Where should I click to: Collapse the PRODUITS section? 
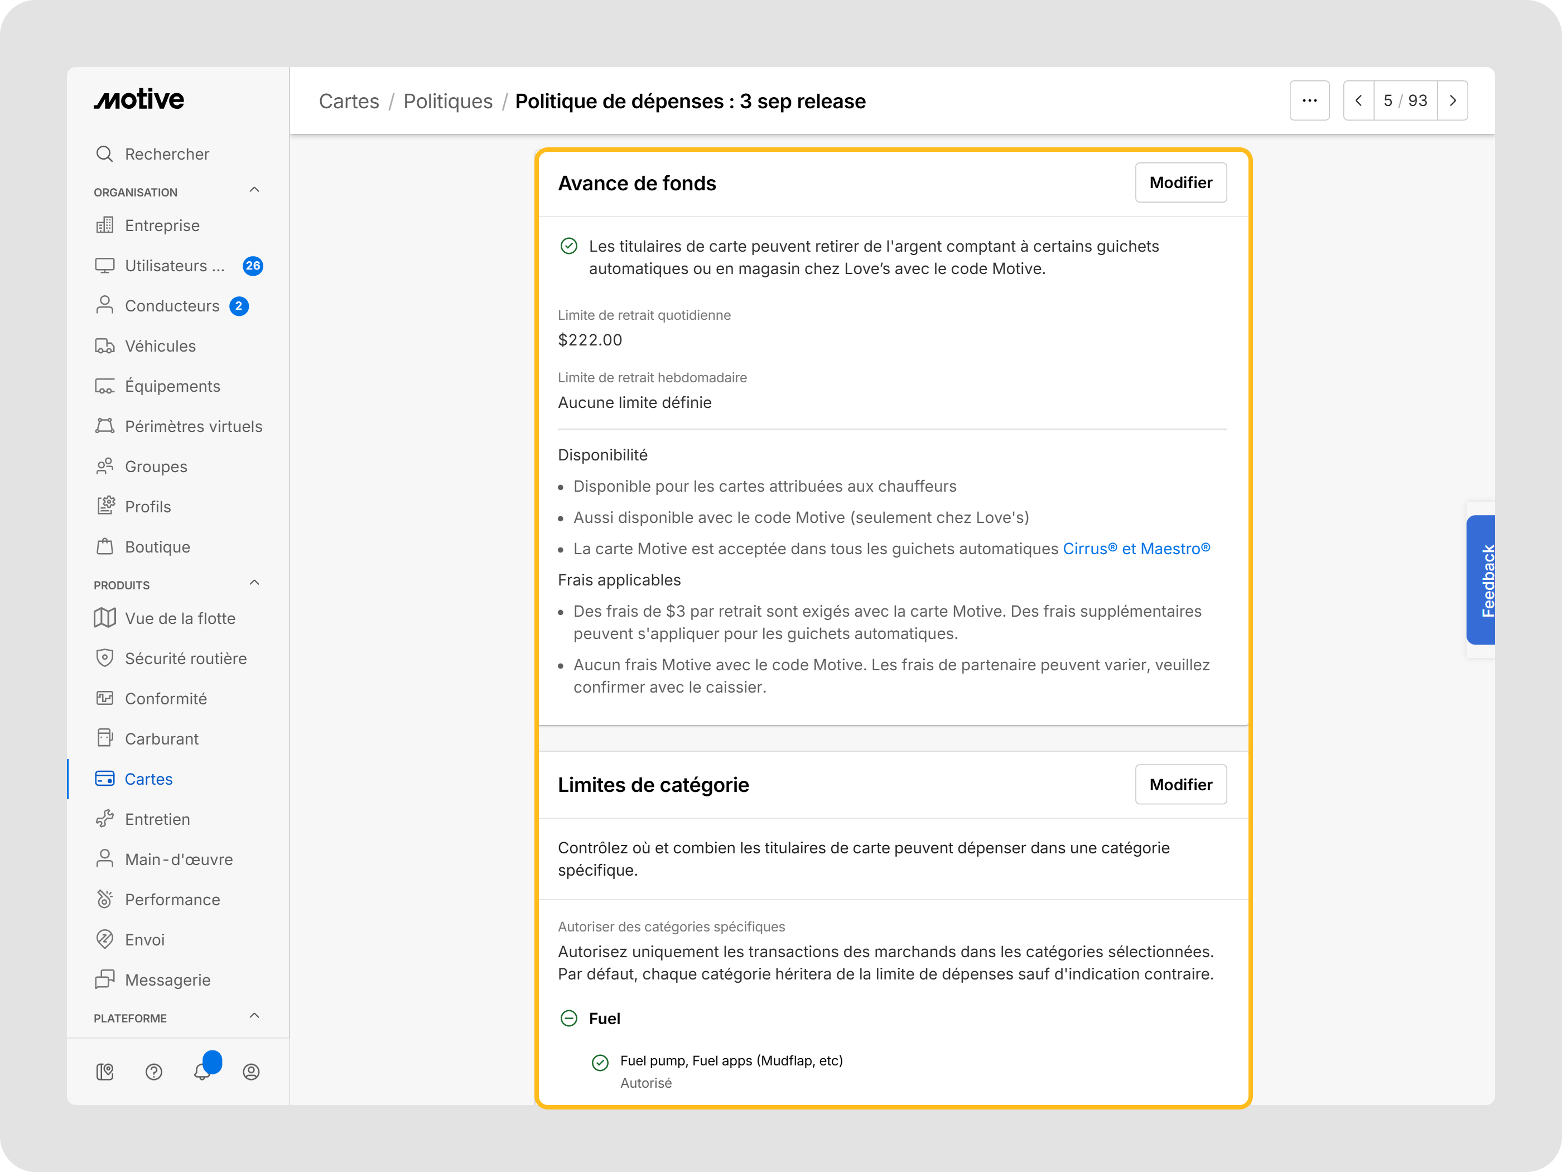point(254,583)
